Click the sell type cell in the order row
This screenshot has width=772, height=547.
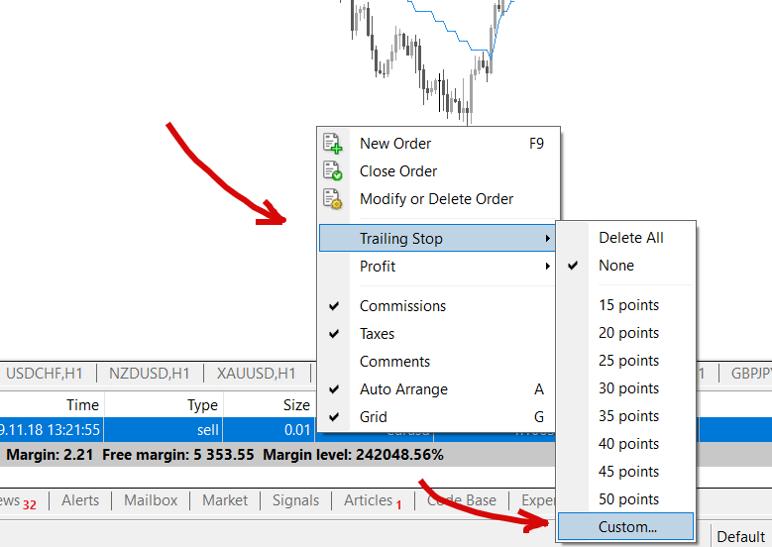click(x=164, y=430)
